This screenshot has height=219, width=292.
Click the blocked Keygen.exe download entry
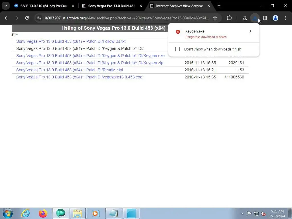pyautogui.click(x=214, y=34)
